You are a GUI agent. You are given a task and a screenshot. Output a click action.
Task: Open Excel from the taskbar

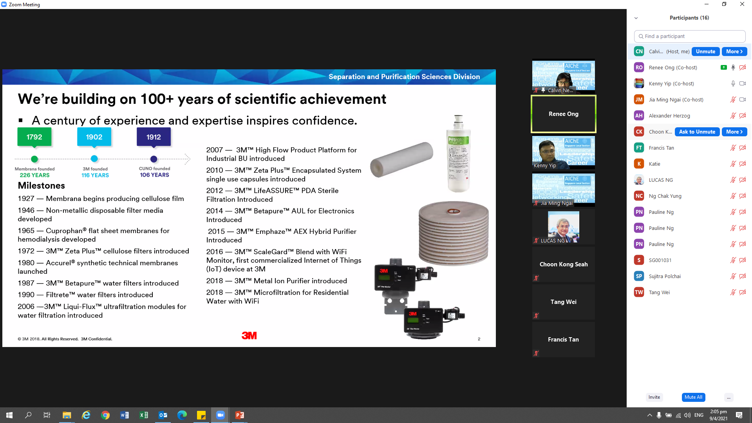143,415
